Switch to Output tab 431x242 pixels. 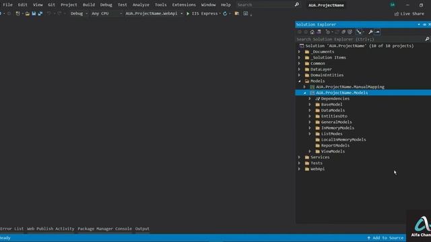point(142,229)
